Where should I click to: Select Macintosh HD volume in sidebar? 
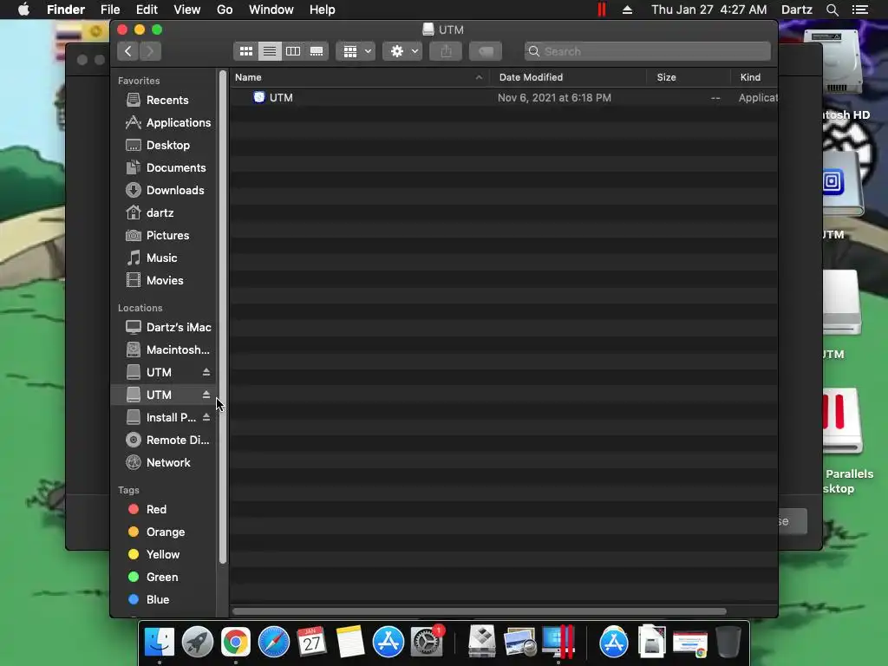pyautogui.click(x=162, y=350)
